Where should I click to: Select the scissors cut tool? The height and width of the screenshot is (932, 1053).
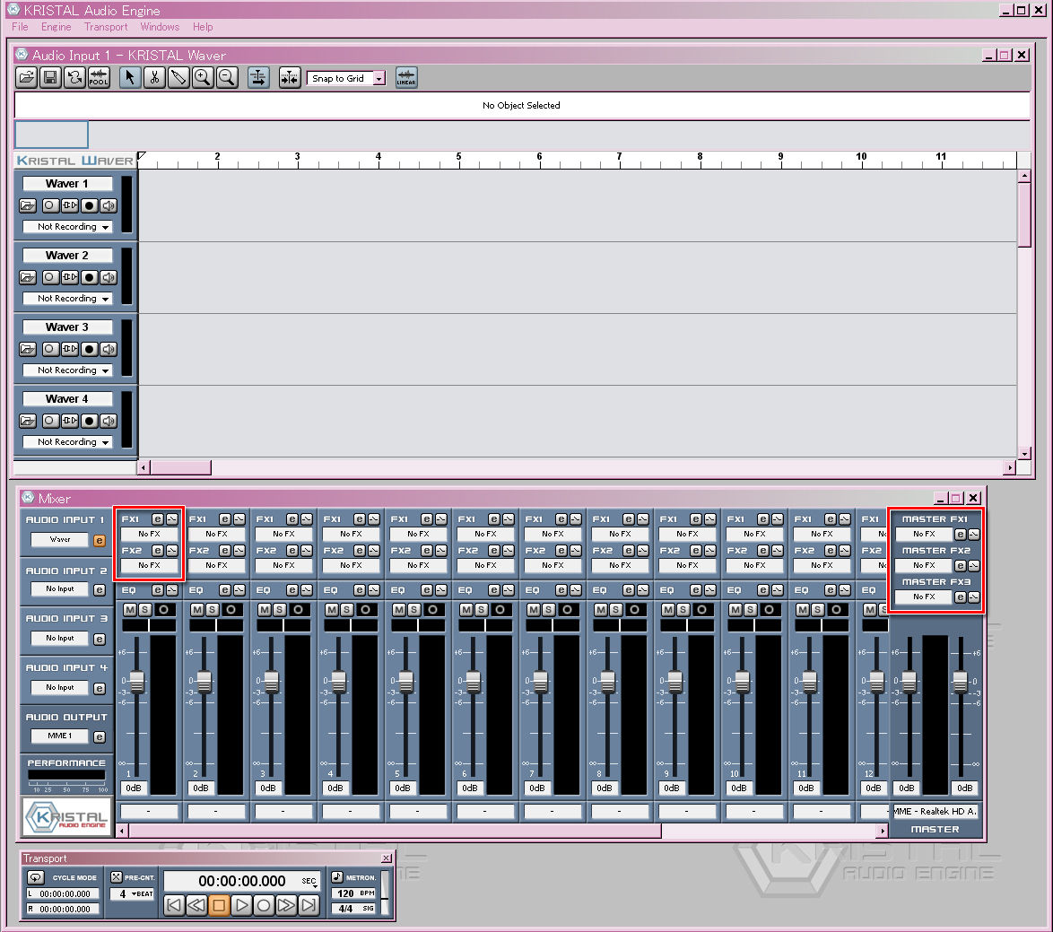tap(153, 78)
